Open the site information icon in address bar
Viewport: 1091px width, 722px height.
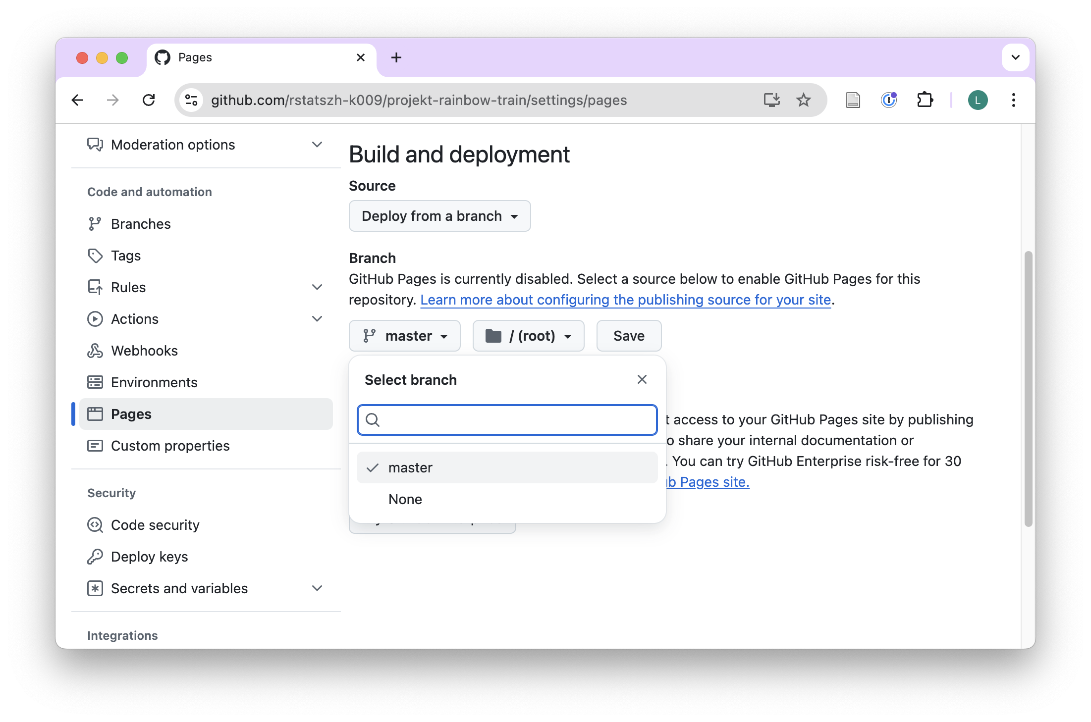pyautogui.click(x=192, y=100)
